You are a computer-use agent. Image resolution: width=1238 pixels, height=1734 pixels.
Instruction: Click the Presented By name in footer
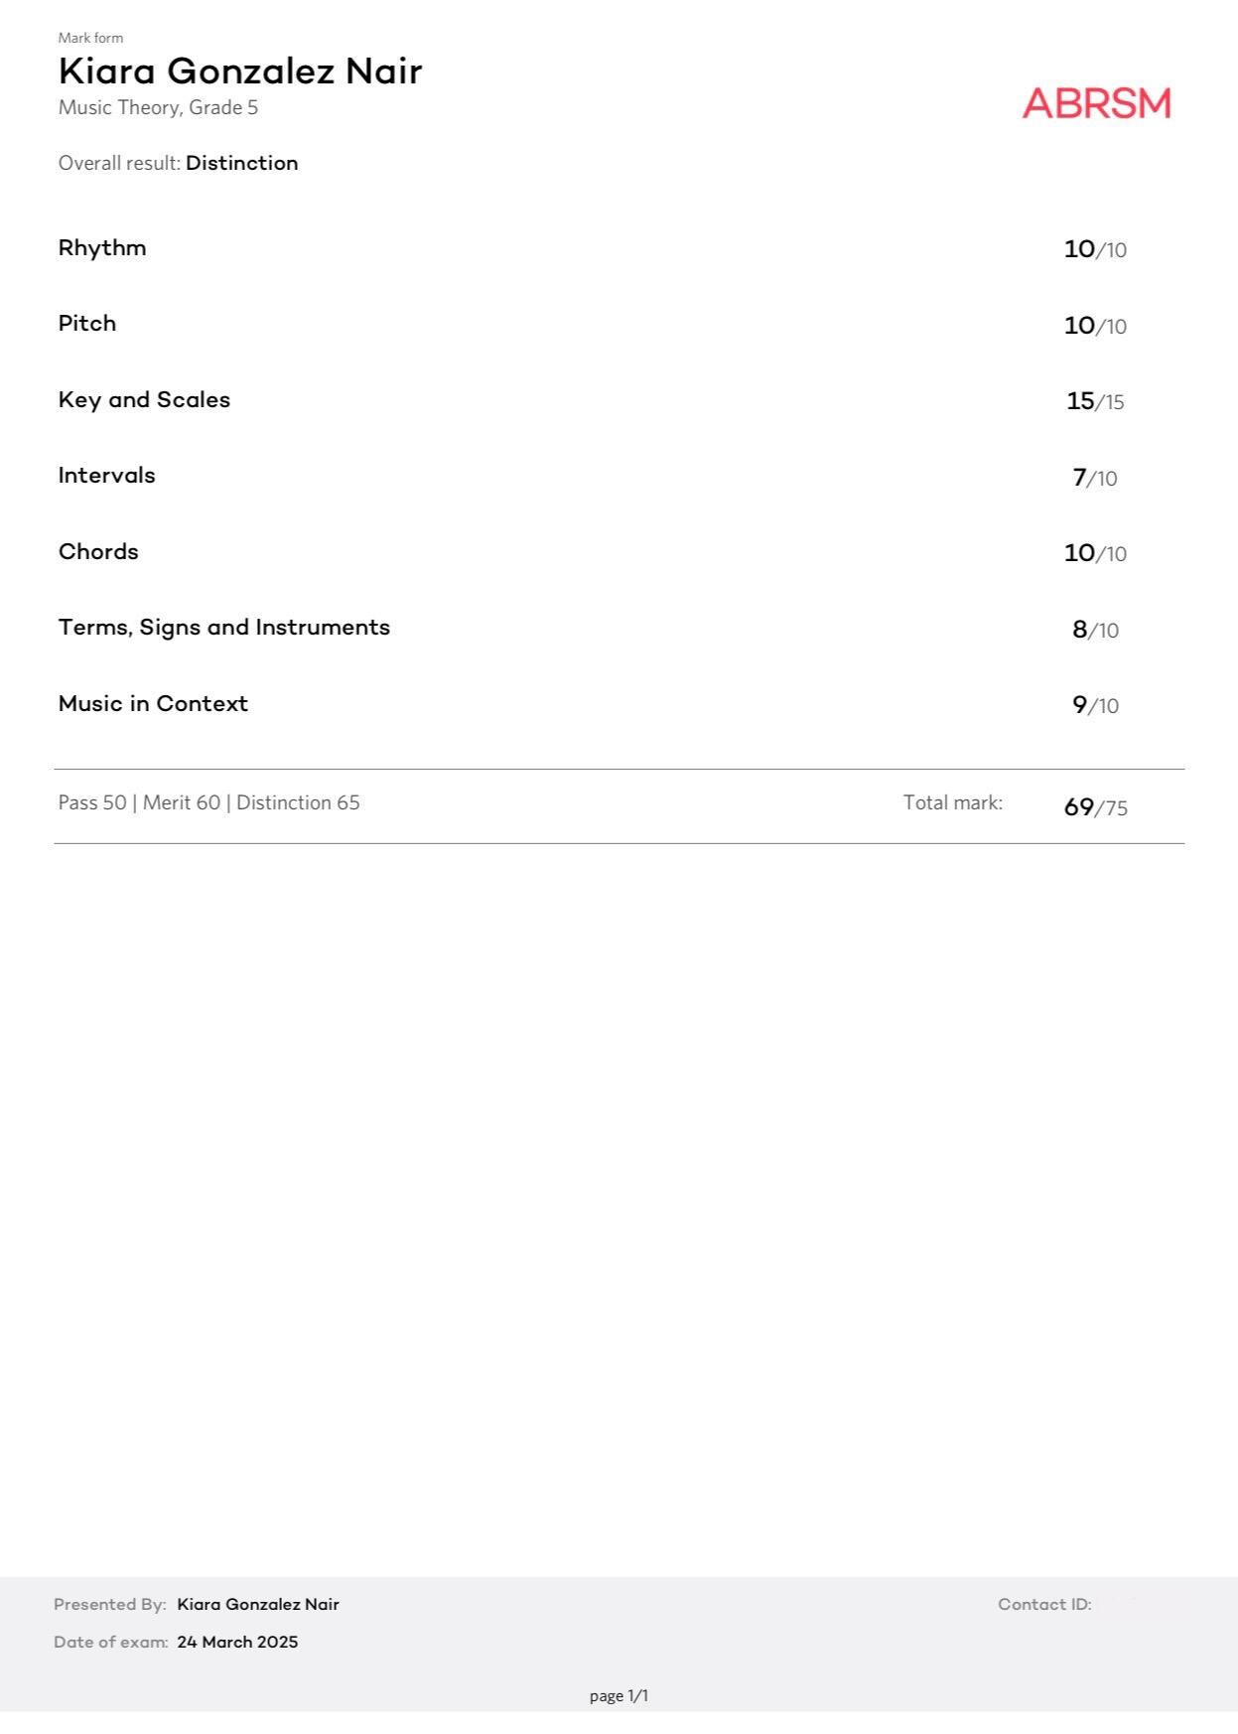pyautogui.click(x=258, y=1604)
